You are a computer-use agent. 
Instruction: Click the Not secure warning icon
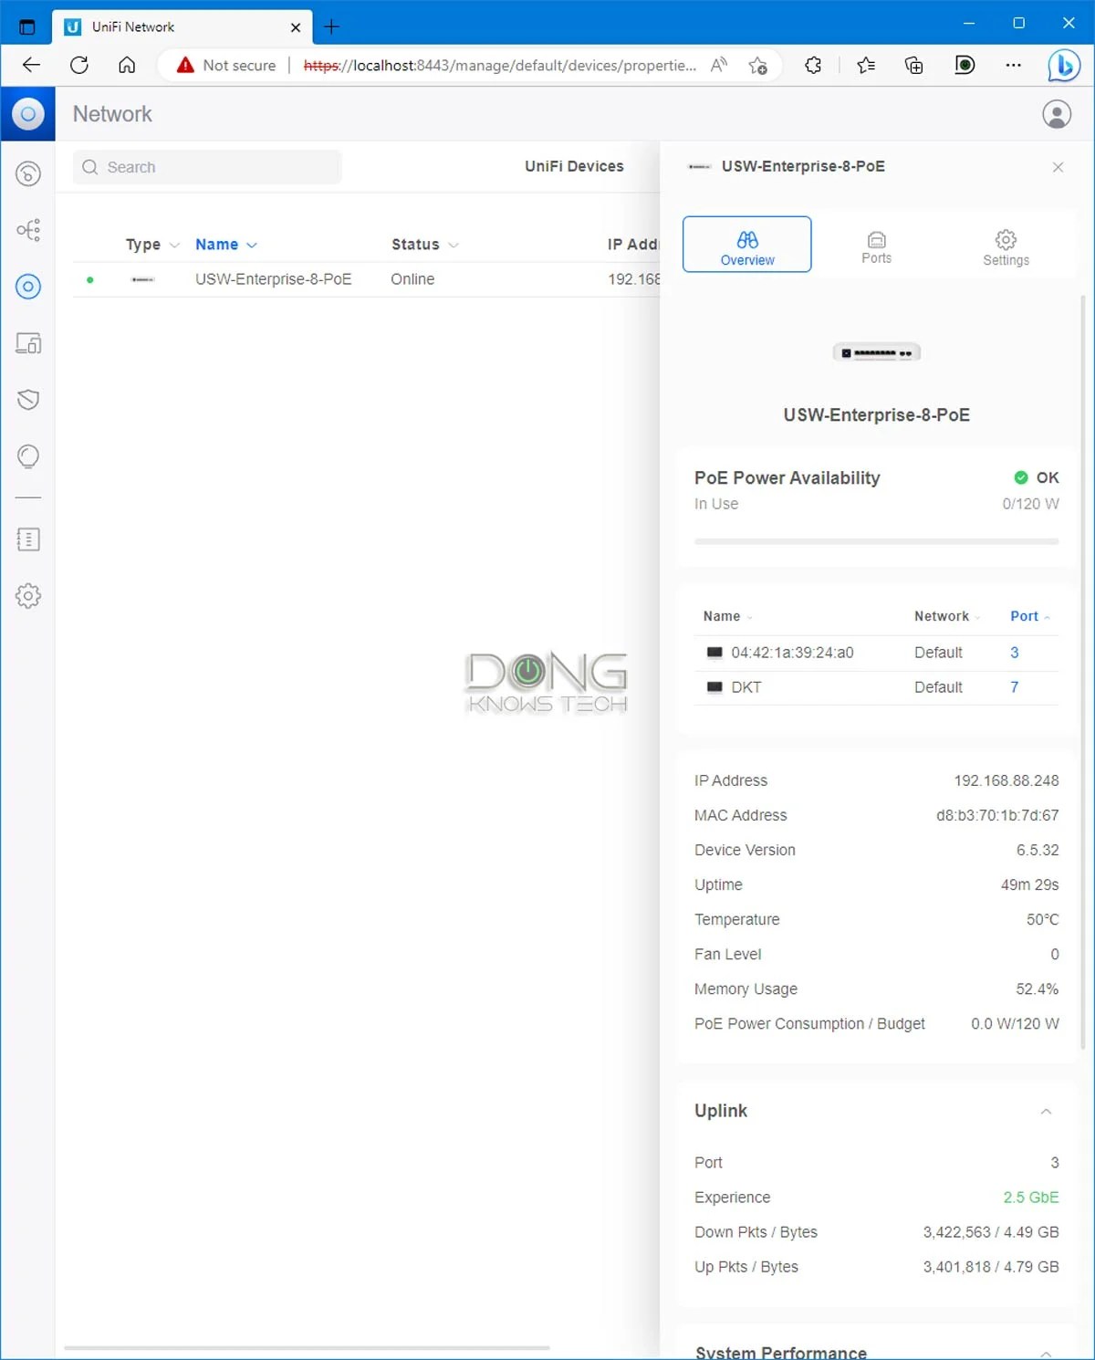pos(185,65)
